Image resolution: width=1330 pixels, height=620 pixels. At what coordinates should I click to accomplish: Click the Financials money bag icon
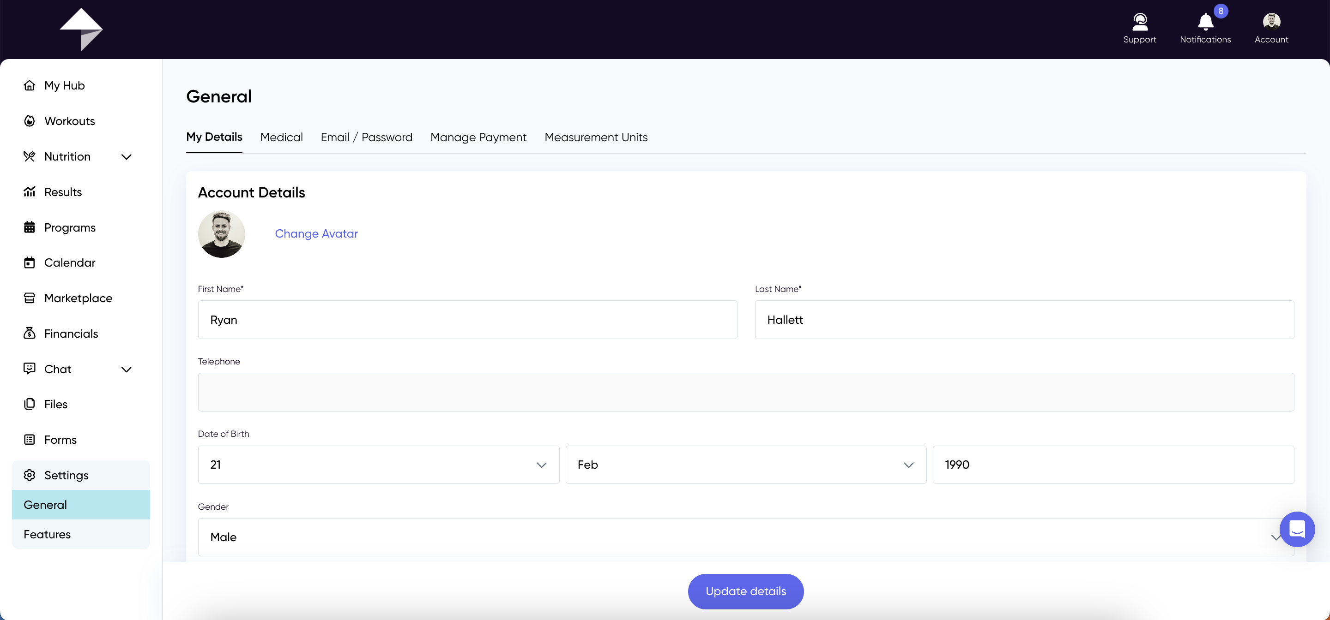pyautogui.click(x=30, y=333)
